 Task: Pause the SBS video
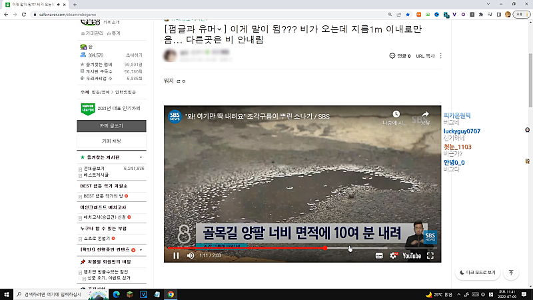click(176, 255)
